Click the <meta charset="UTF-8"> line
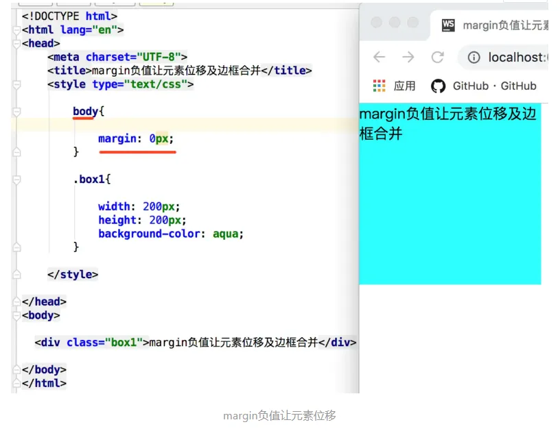This screenshot has height=431, width=560. [117, 57]
